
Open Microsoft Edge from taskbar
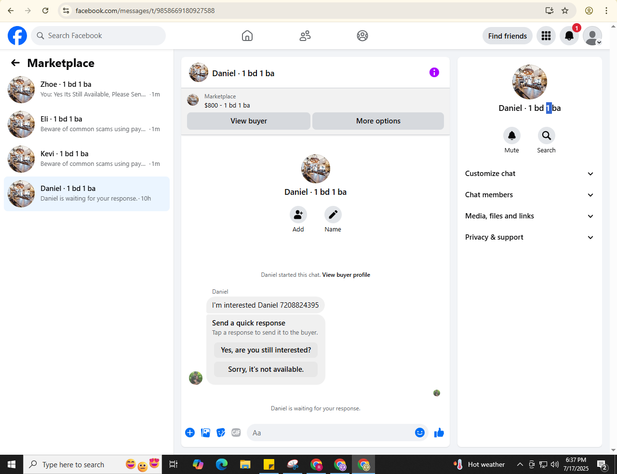pos(222,464)
